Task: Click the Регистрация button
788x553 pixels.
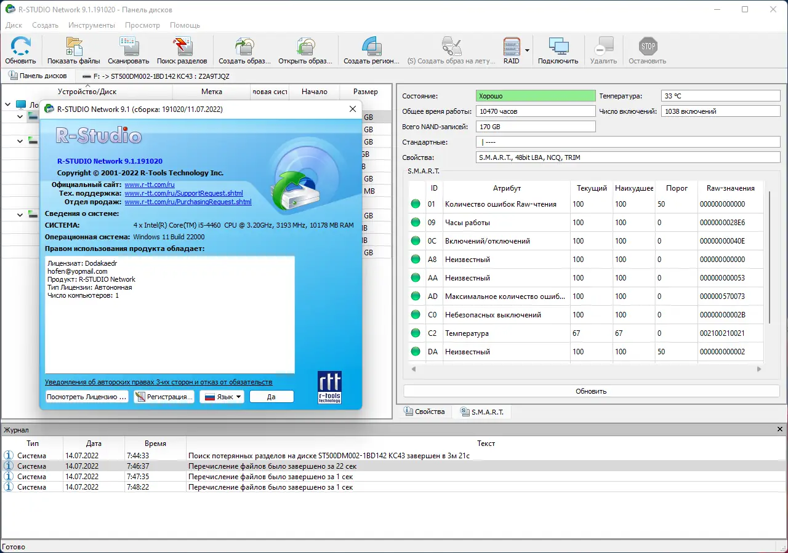Action: click(x=164, y=397)
